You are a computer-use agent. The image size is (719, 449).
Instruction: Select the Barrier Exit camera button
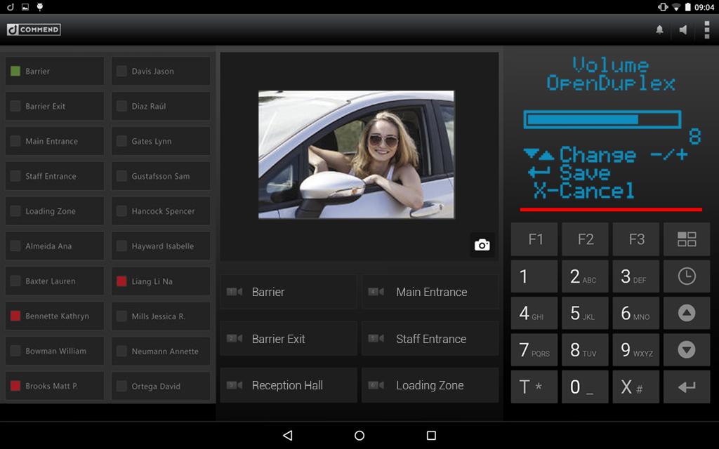(289, 339)
